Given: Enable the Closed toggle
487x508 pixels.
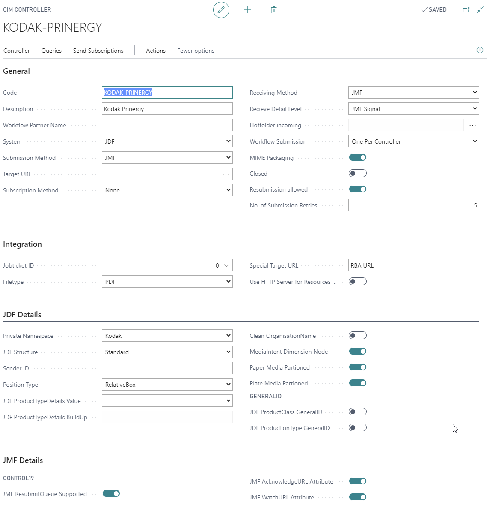Looking at the screenshot, I should pyautogui.click(x=358, y=174).
